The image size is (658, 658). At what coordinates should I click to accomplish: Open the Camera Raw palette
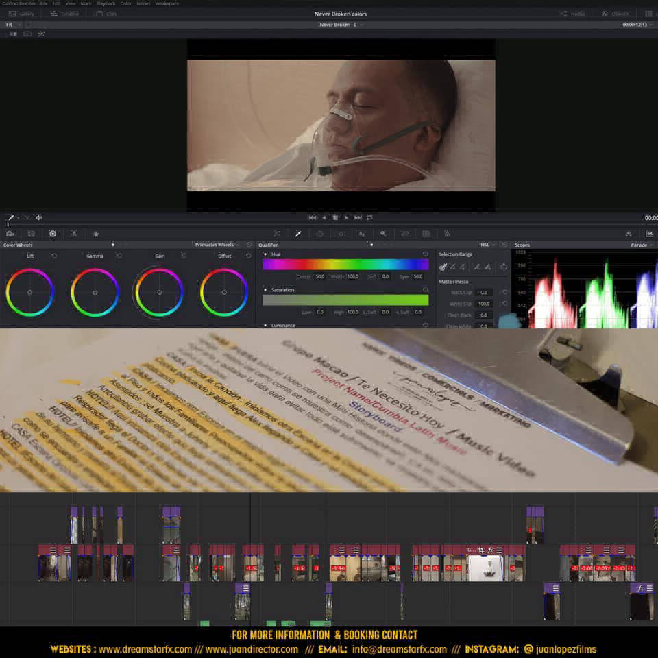[10, 234]
